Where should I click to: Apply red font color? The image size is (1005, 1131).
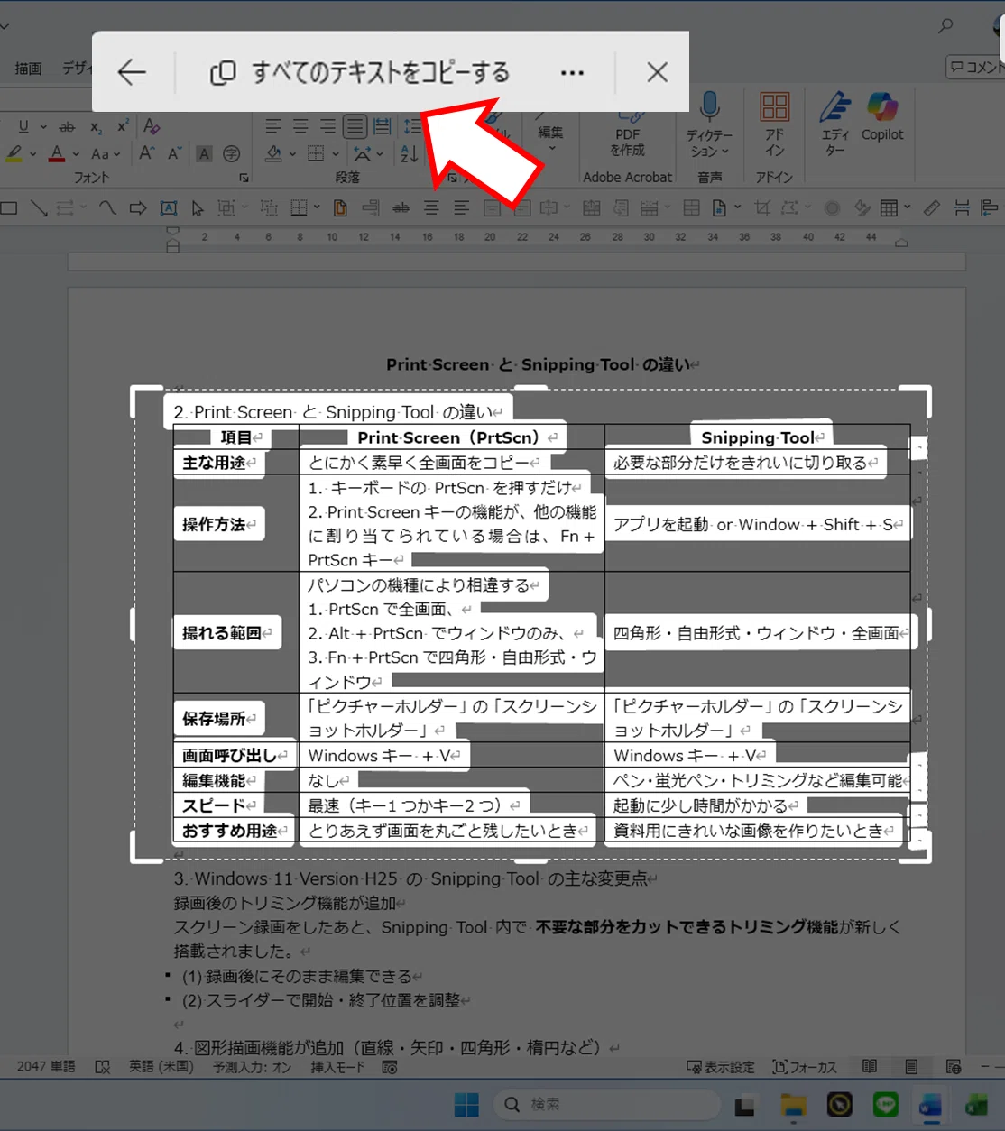[x=57, y=154]
